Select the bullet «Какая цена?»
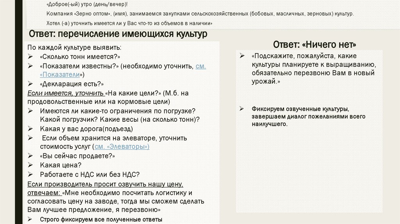 point(61,165)
